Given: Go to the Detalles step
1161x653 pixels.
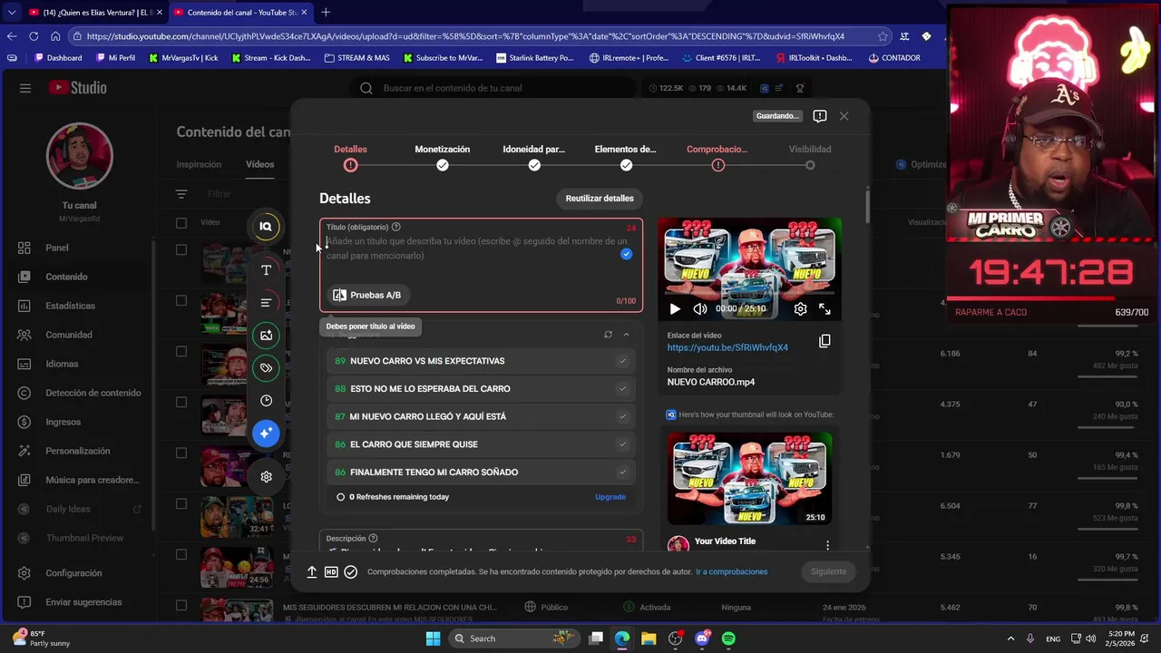Looking at the screenshot, I should click(350, 156).
